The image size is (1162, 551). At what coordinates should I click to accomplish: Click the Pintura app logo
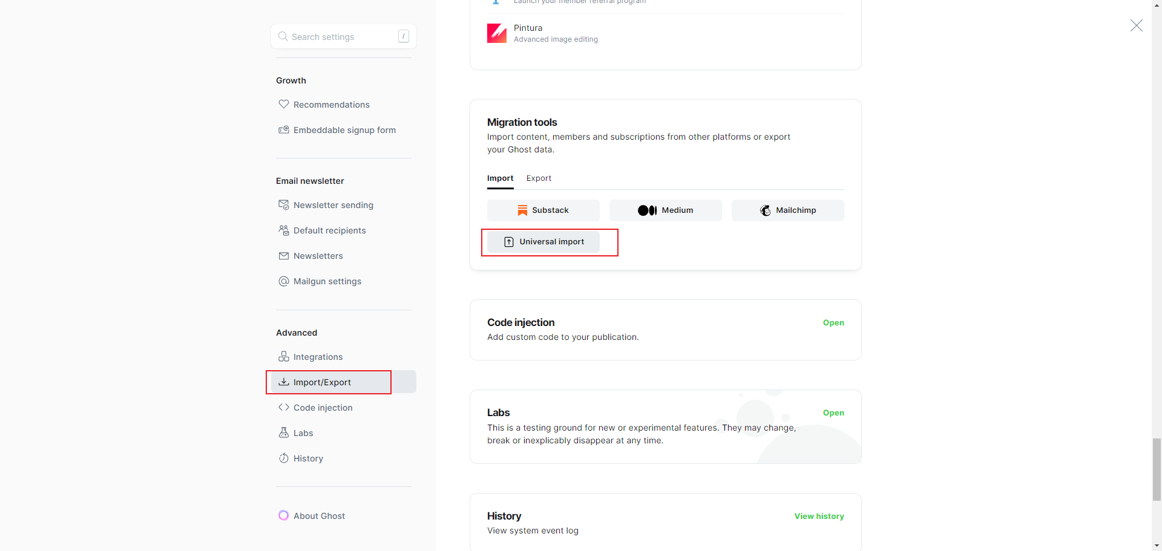(x=497, y=33)
